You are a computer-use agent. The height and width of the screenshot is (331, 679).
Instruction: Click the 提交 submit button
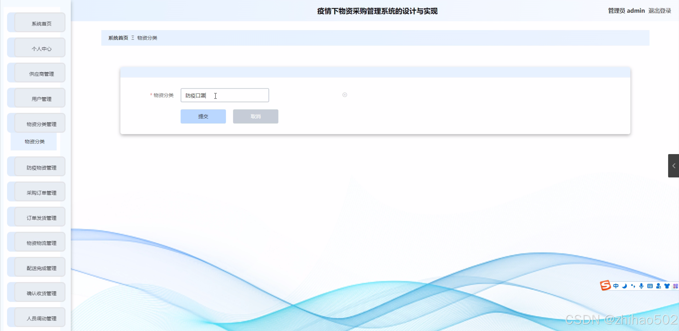(203, 116)
